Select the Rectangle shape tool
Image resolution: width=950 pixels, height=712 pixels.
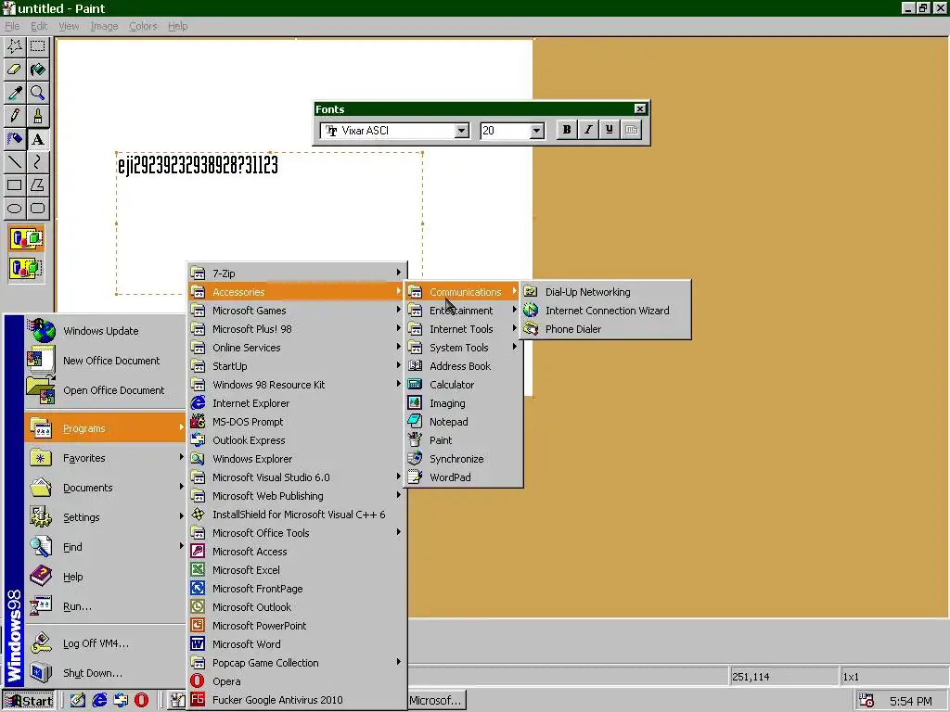[15, 184]
